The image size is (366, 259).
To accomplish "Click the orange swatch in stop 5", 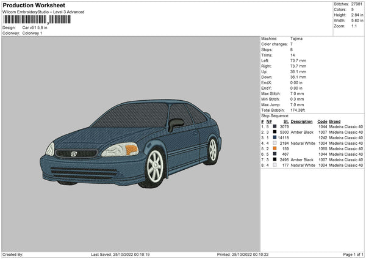I will (275, 148).
